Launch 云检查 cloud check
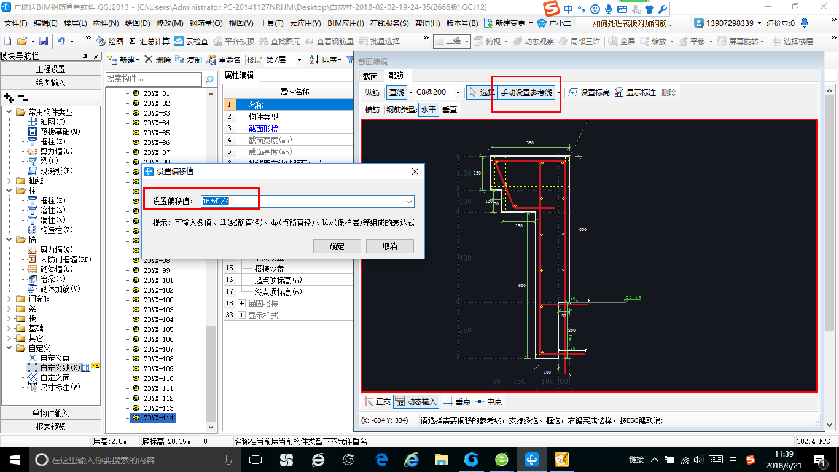The image size is (839, 472). [191, 41]
